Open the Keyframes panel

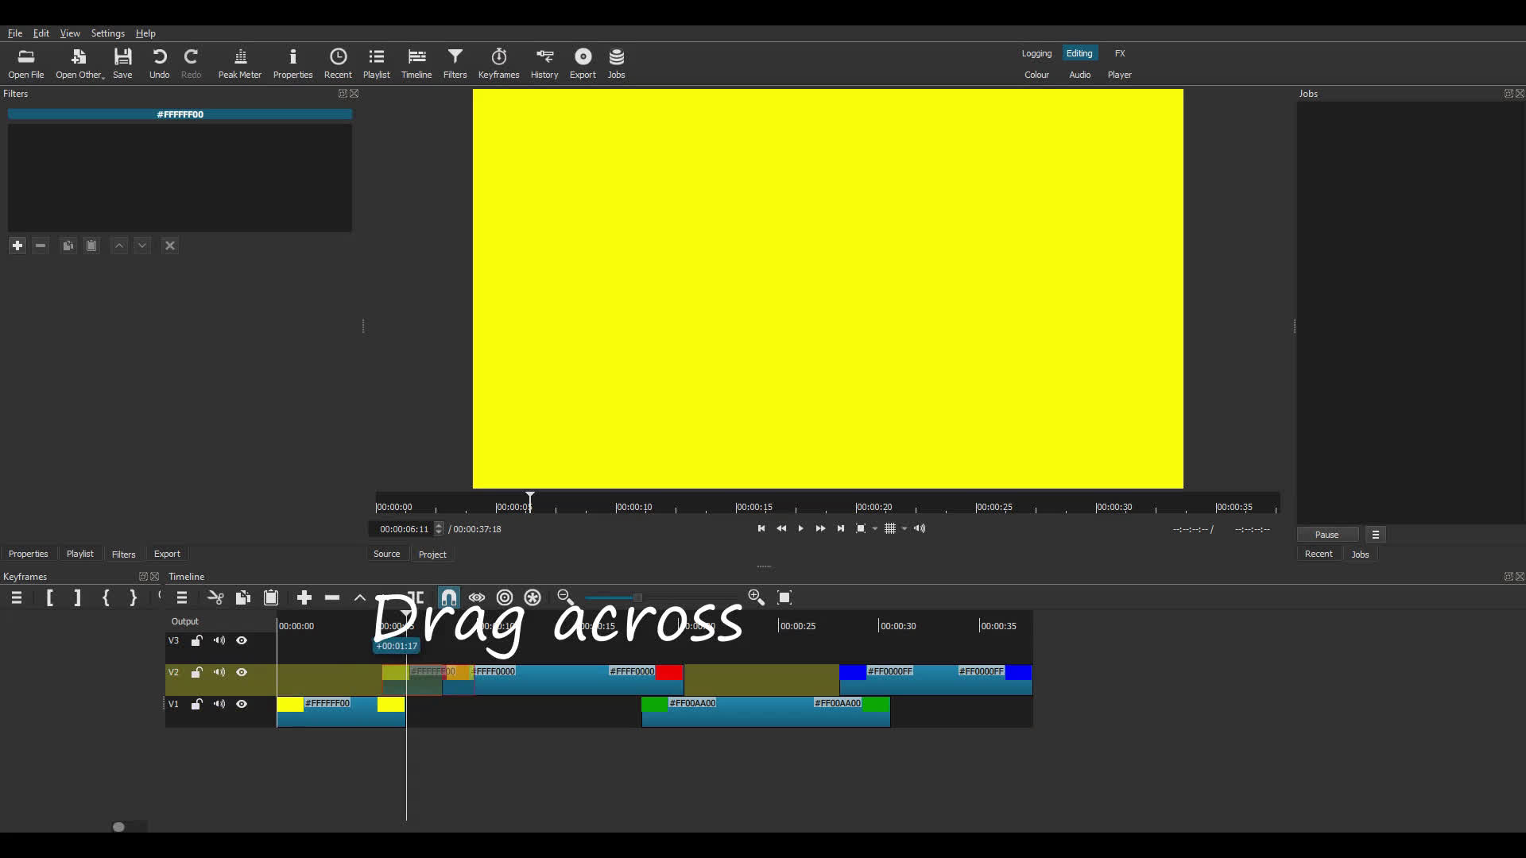tap(498, 63)
